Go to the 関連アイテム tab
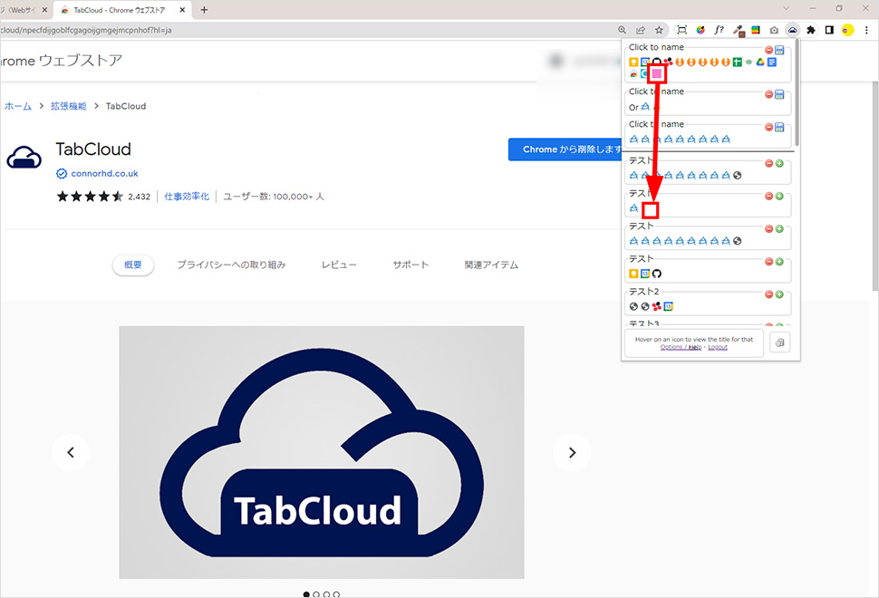The image size is (879, 598). (x=492, y=265)
